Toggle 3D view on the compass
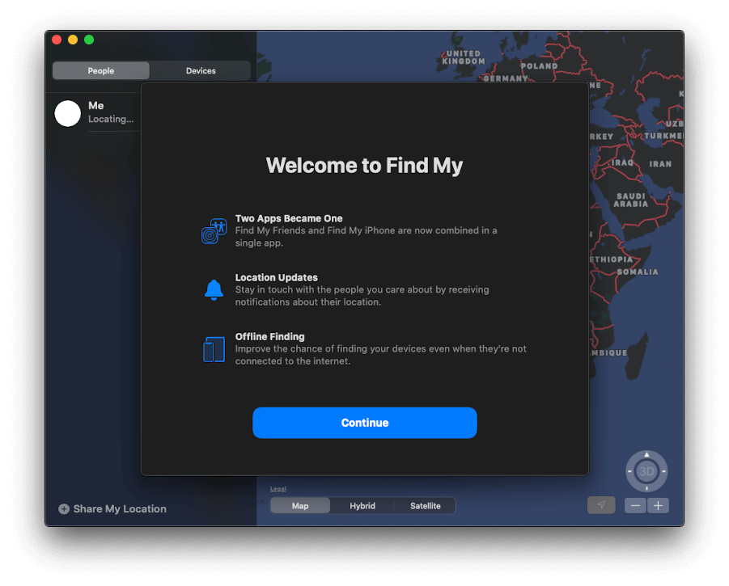The height and width of the screenshot is (586, 729). point(646,471)
